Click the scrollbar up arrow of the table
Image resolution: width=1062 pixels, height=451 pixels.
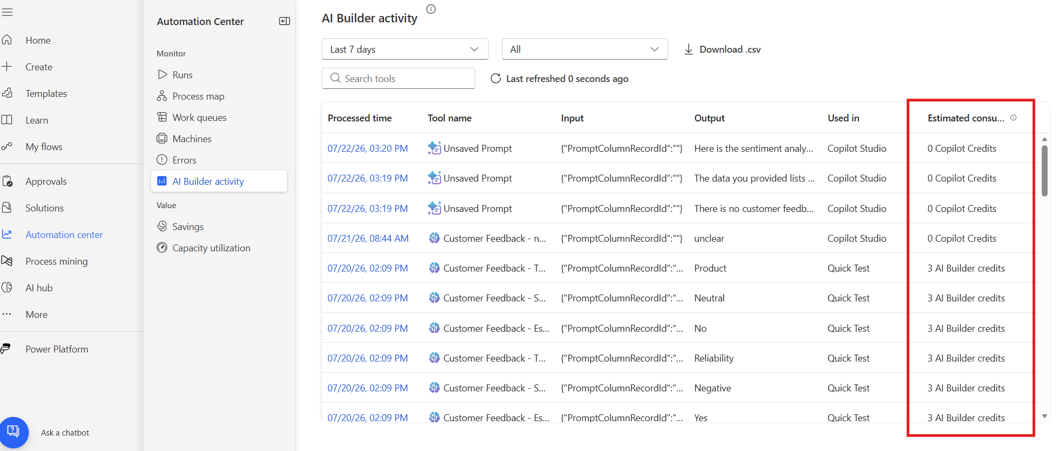pyautogui.click(x=1044, y=139)
